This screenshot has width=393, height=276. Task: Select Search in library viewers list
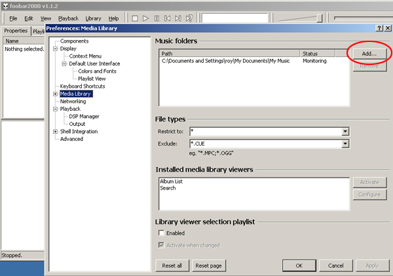(x=168, y=188)
